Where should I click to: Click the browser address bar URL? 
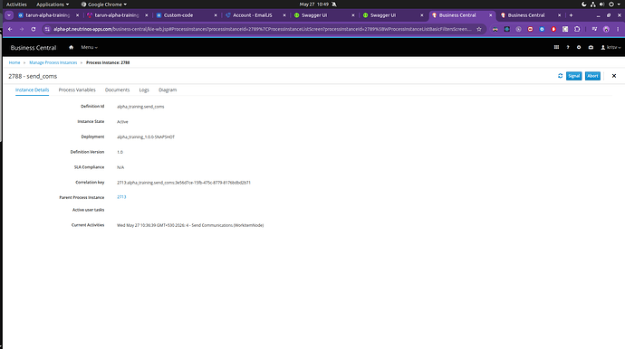(x=263, y=29)
